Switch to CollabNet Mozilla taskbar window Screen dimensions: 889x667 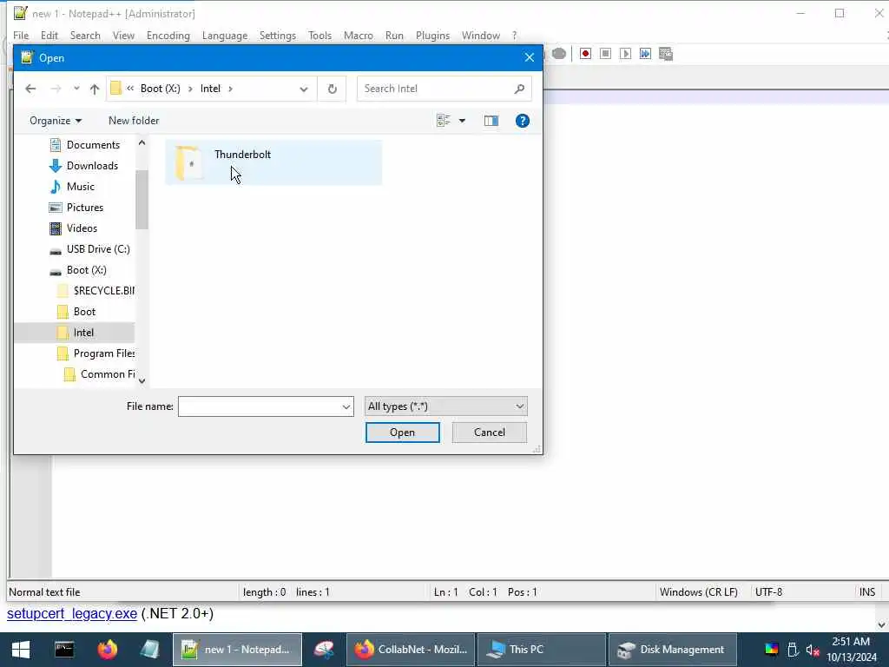pyautogui.click(x=411, y=650)
